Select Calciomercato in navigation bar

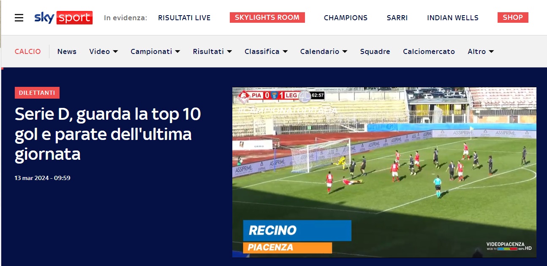pyautogui.click(x=429, y=51)
